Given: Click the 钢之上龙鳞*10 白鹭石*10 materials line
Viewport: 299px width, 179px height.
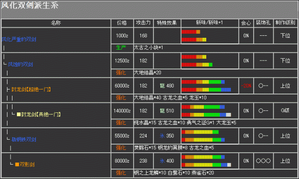Looking at the screenshot, I should point(174,173).
